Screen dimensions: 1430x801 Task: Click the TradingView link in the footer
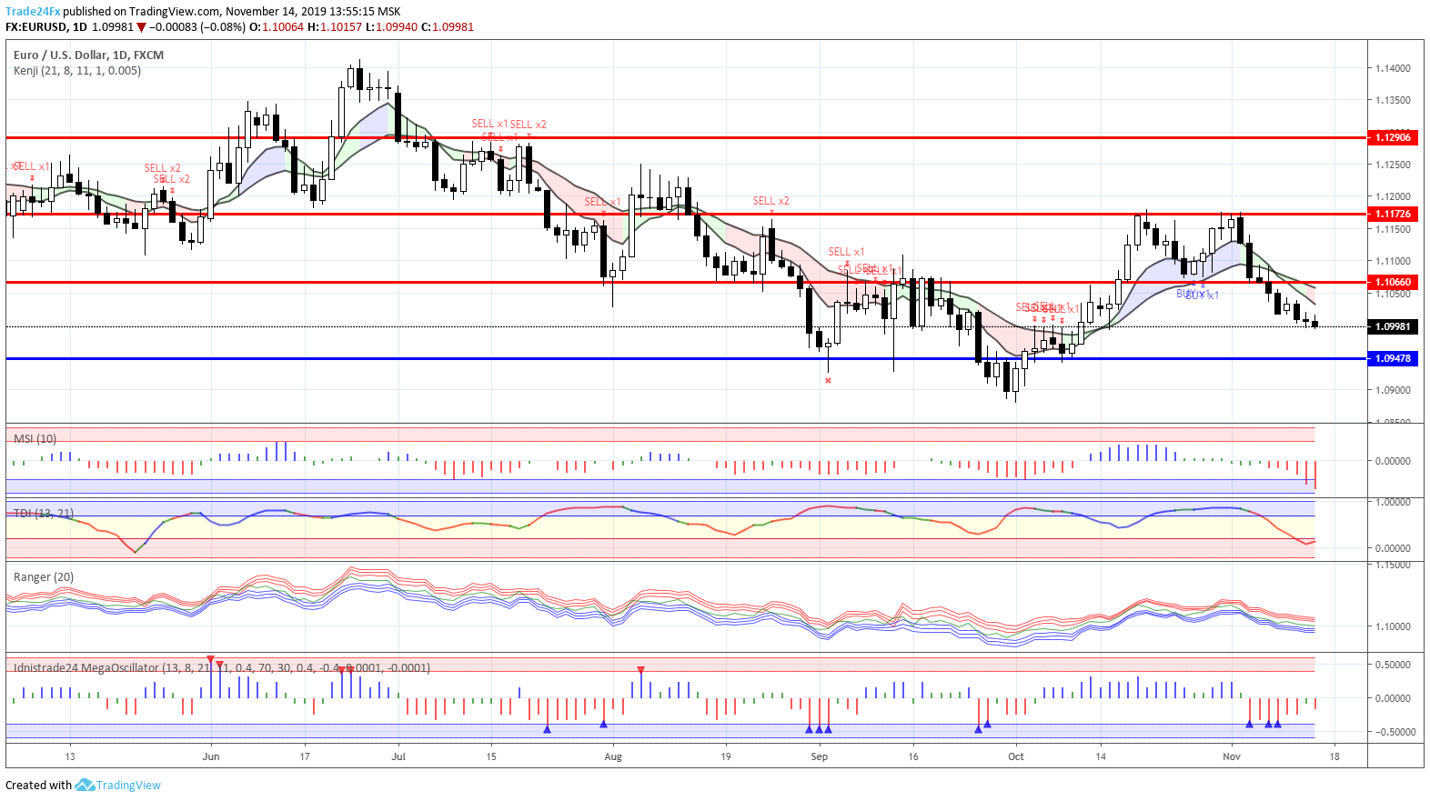click(128, 786)
